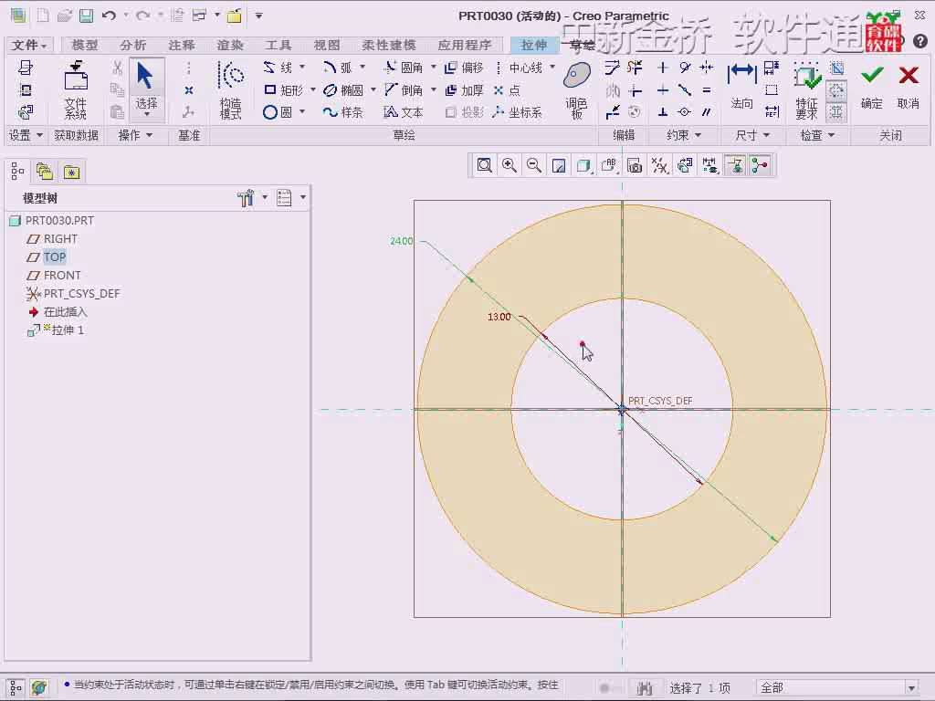
Task: Click the Zoom Out magnifier icon
Action: (x=534, y=166)
